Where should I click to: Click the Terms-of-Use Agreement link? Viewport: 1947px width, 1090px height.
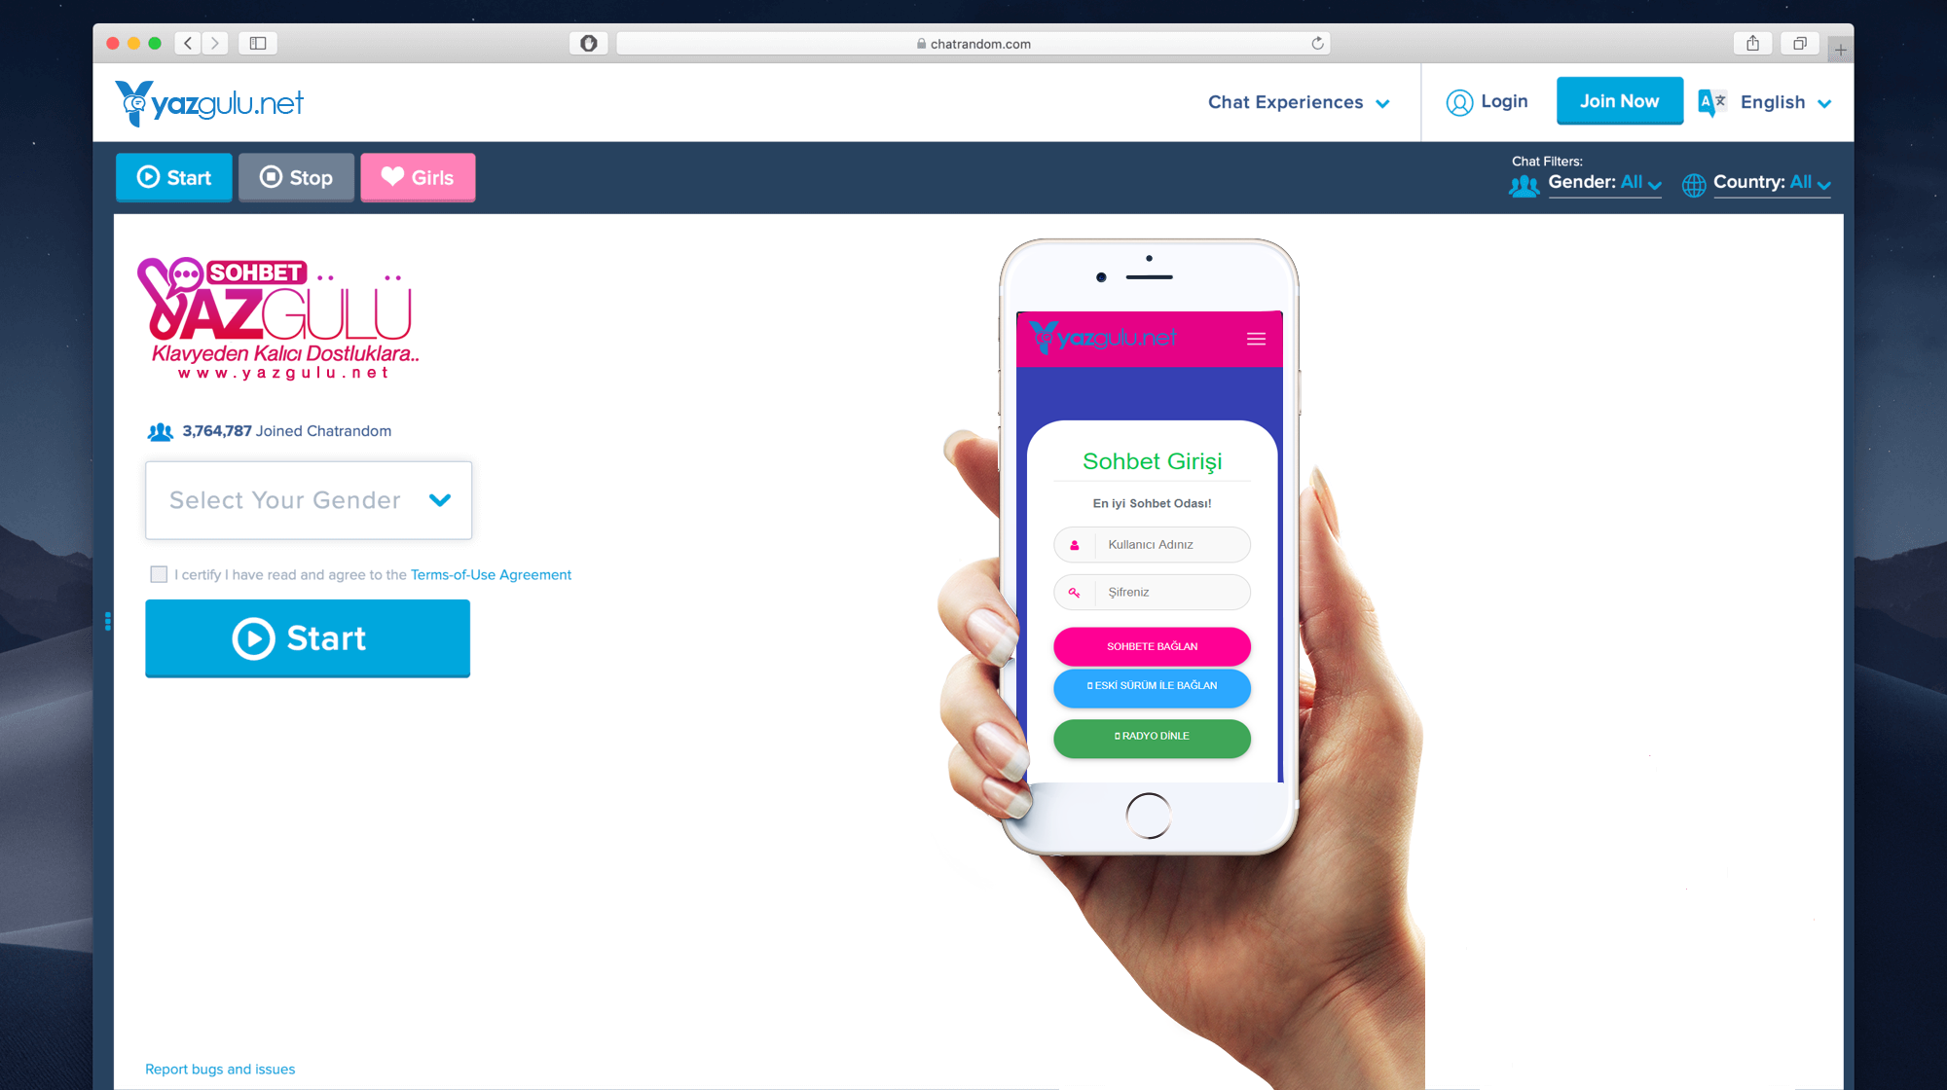click(491, 575)
